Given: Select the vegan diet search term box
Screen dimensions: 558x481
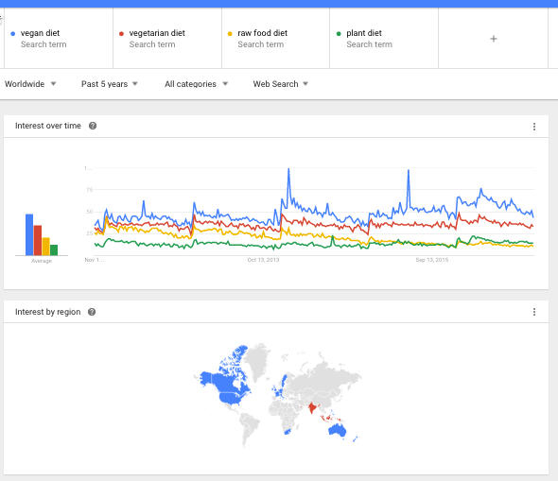Looking at the screenshot, I should [59, 39].
